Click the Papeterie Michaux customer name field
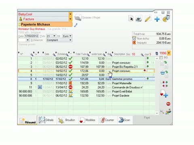194x145 pixels. (46, 25)
